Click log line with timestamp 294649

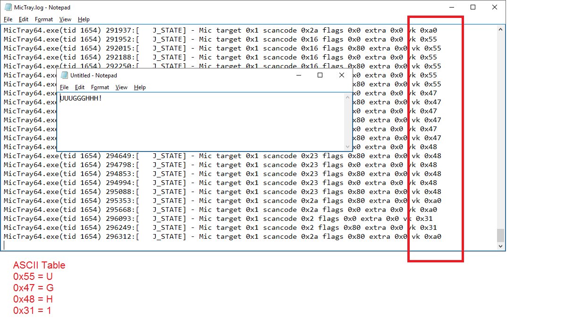[x=222, y=156]
